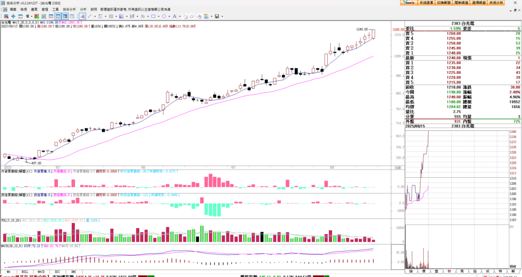Select the ellipse drawing tool
Image resolution: width=522 pixels, height=277 pixels.
[164, 16]
